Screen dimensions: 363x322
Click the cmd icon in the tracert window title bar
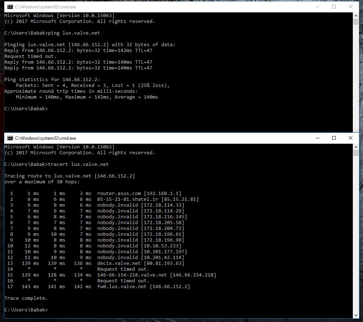pyautogui.click(x=10, y=138)
